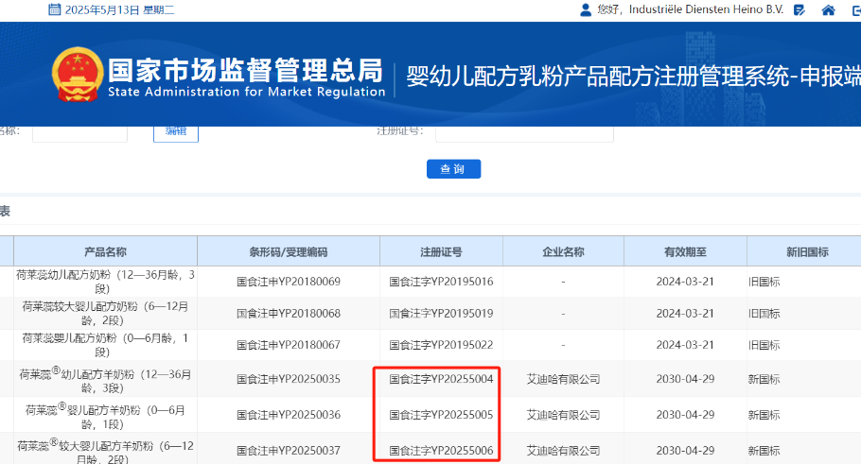Click the pencil edit icon in header
The width and height of the screenshot is (861, 464).
point(799,10)
